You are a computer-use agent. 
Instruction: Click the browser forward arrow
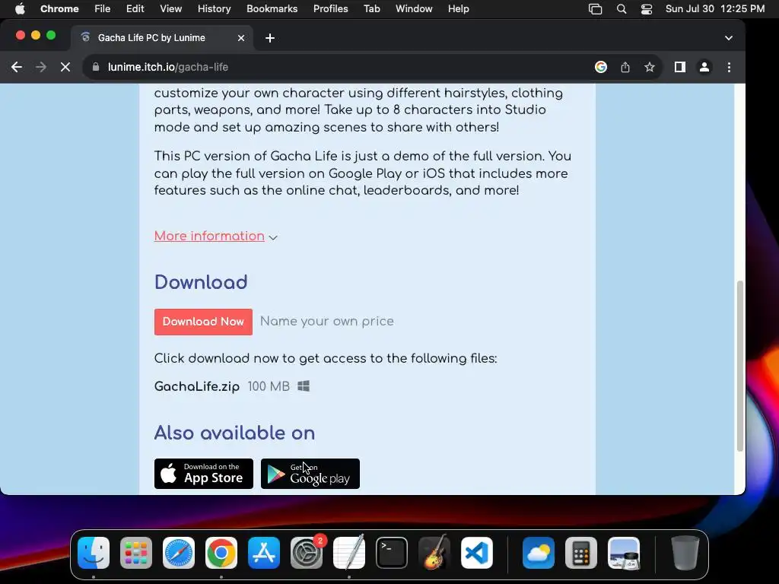(41, 67)
